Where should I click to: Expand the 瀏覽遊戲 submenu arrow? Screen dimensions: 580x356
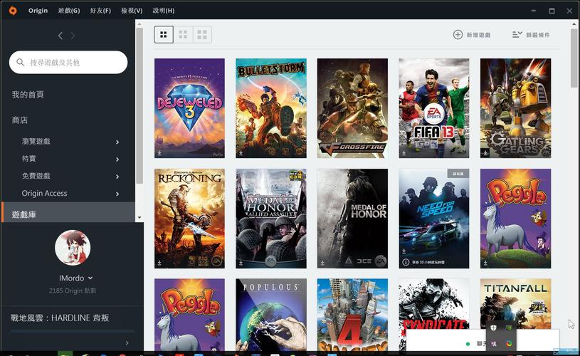pos(117,142)
